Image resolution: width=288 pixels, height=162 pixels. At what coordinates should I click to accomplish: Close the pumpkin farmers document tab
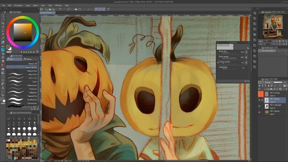coord(54,13)
